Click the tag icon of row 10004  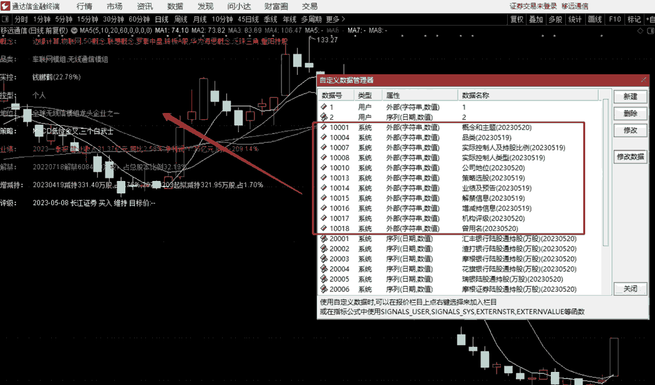(x=324, y=137)
